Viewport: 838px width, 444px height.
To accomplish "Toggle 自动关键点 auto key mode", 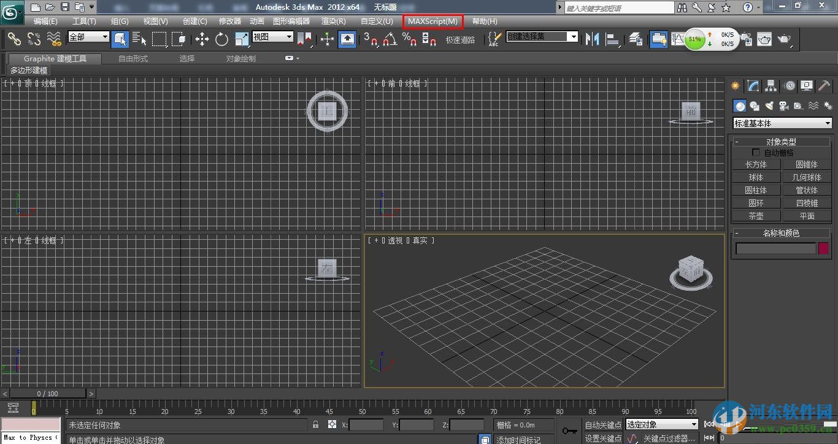I will click(x=602, y=425).
